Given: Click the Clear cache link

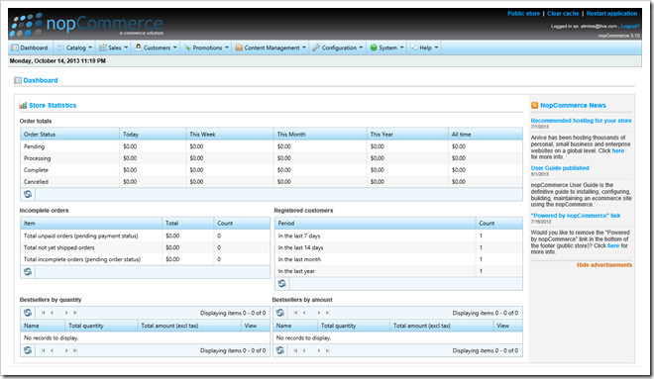Looking at the screenshot, I should (x=563, y=14).
